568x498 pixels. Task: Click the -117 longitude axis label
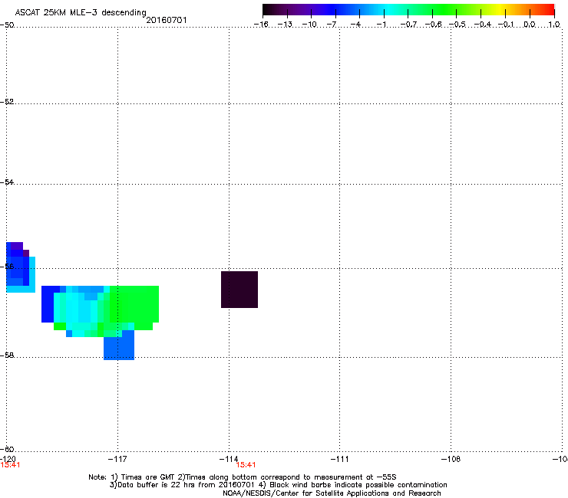117,459
